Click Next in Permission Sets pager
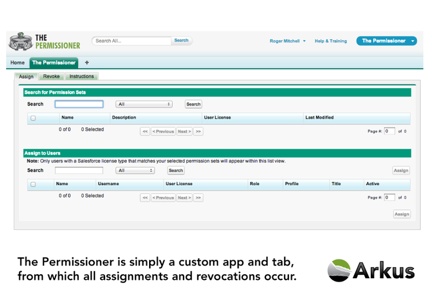 (184, 132)
